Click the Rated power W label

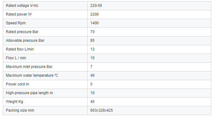pyautogui.click(x=19, y=14)
